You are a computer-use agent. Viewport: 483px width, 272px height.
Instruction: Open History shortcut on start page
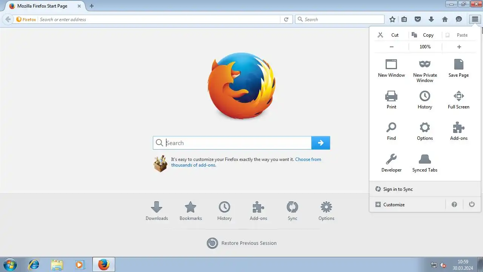[x=225, y=211]
